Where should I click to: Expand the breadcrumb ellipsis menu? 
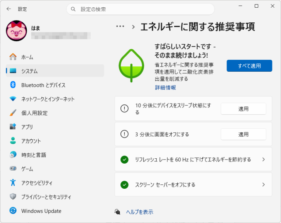point(120,26)
